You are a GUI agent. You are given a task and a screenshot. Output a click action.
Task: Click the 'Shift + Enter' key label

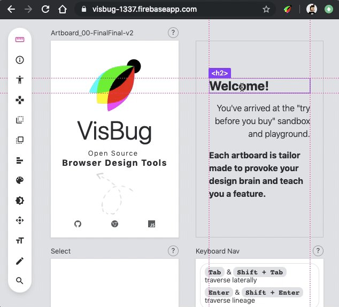click(272, 293)
